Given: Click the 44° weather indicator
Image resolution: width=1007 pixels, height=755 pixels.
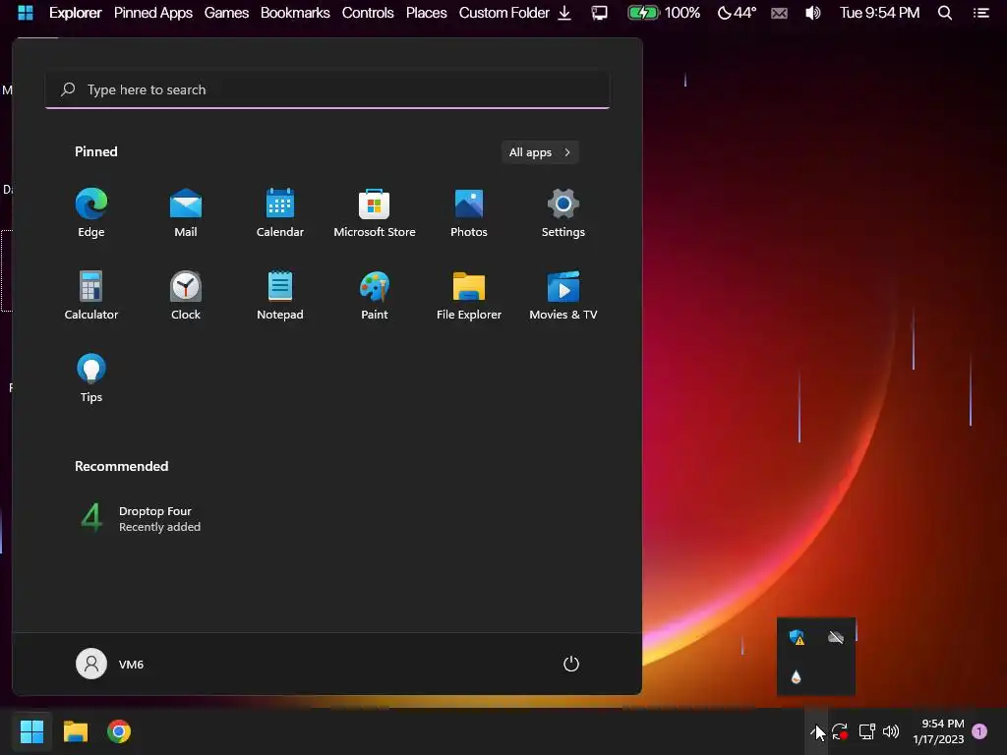Looking at the screenshot, I should pos(737,13).
